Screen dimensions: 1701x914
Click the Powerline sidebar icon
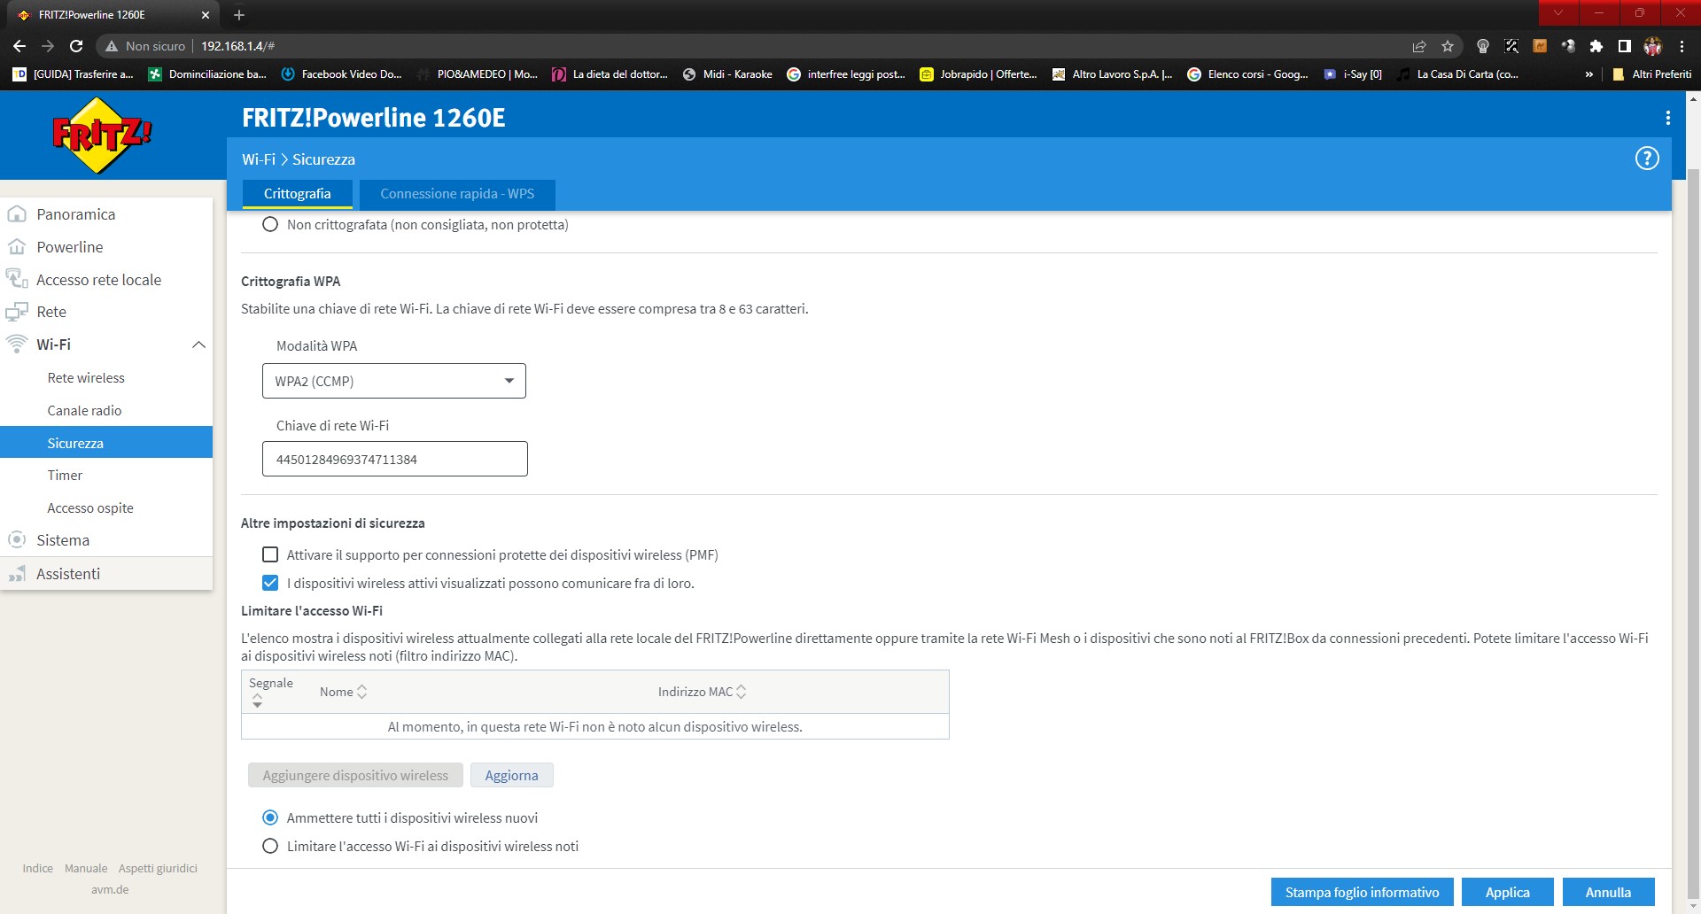pos(17,247)
